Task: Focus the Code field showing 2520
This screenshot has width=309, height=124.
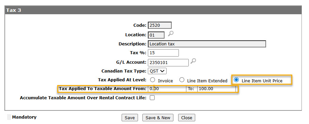Action: (160, 25)
